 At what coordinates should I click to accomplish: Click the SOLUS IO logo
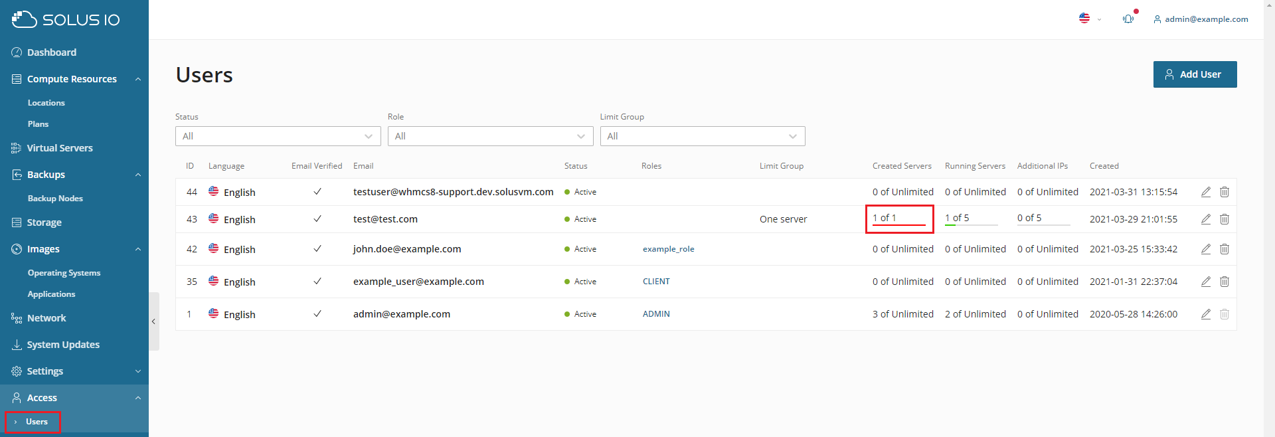[66, 19]
